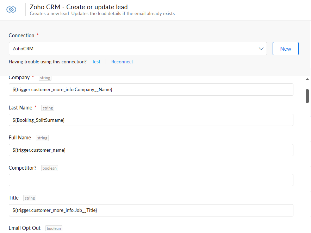This screenshot has height=233, width=311.
Task: Click the Full Name label
Action: [20, 138]
